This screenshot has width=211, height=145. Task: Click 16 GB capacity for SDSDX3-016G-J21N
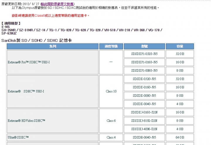point(180,112)
